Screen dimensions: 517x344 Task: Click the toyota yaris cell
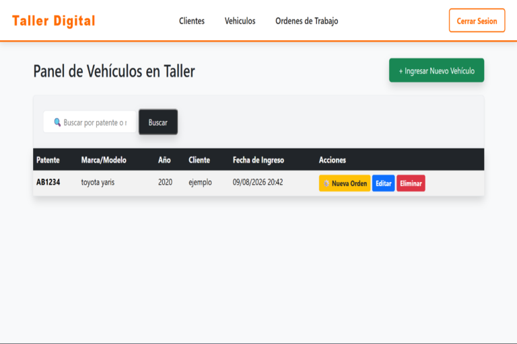coord(98,182)
